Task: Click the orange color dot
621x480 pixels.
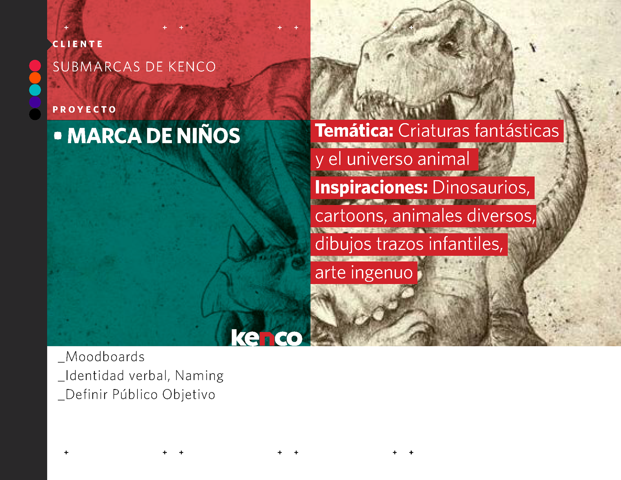Action: pyautogui.click(x=35, y=78)
